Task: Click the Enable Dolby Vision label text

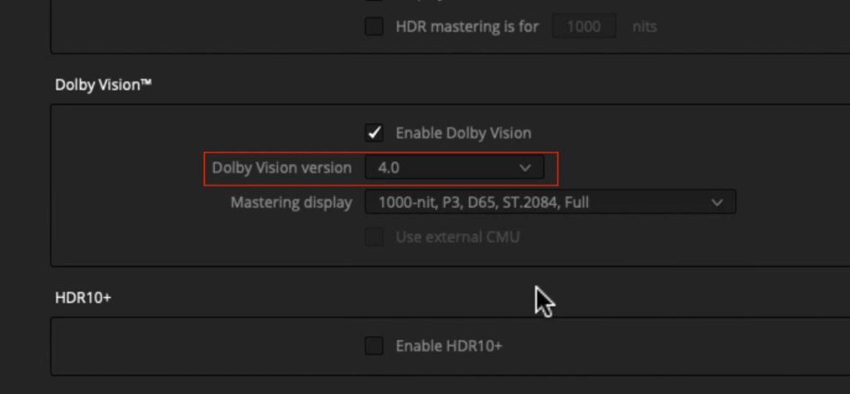Action: pos(463,133)
